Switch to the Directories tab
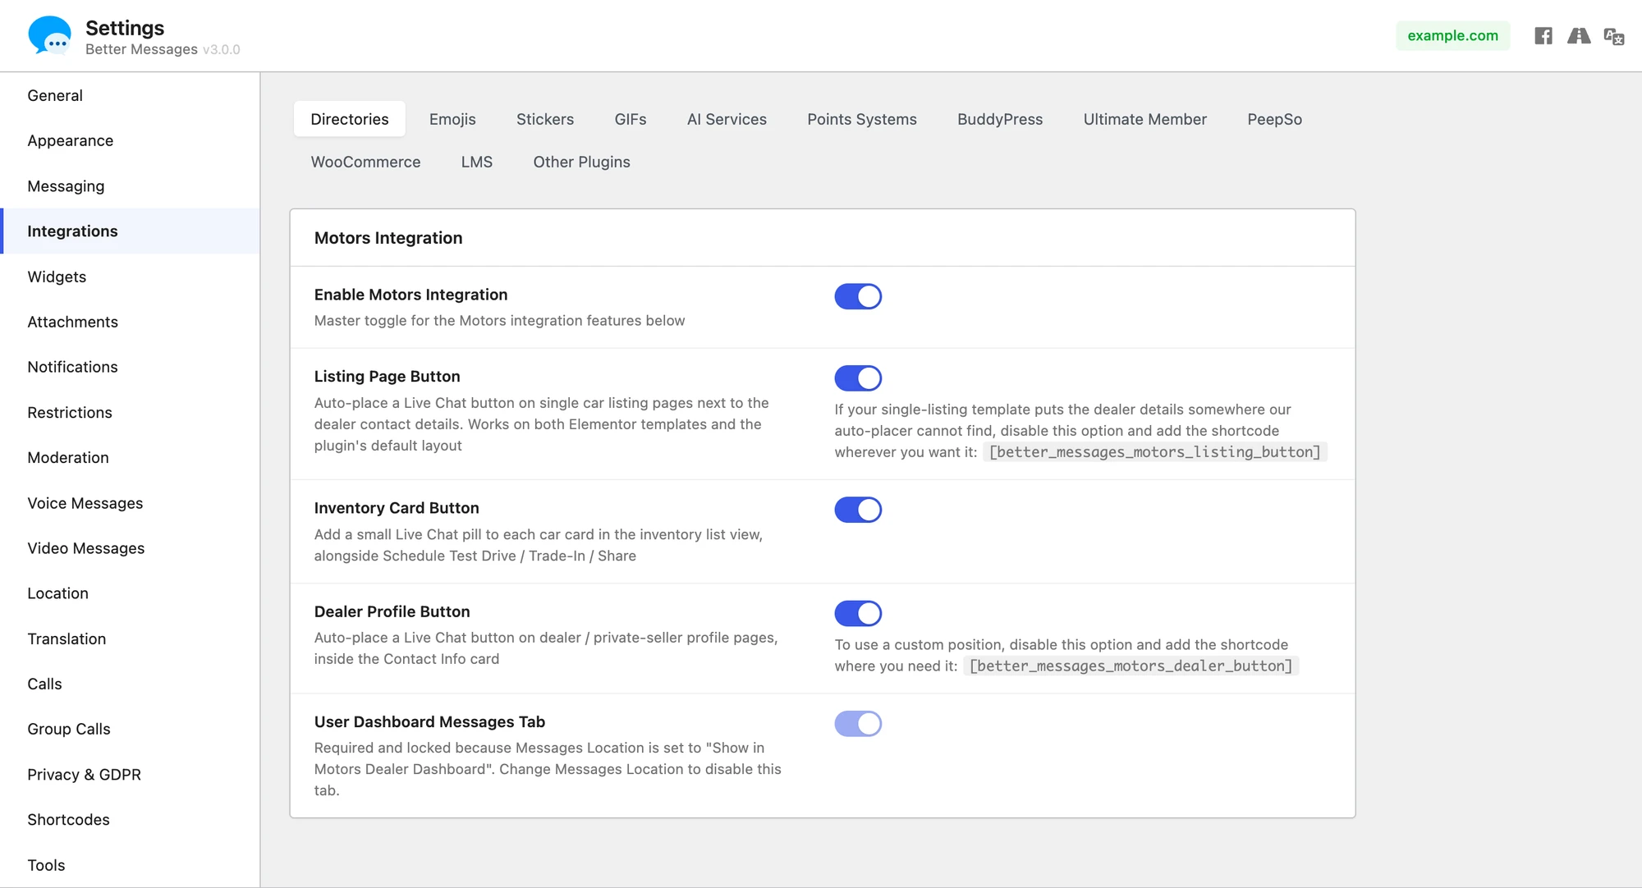This screenshot has width=1642, height=888. click(350, 119)
